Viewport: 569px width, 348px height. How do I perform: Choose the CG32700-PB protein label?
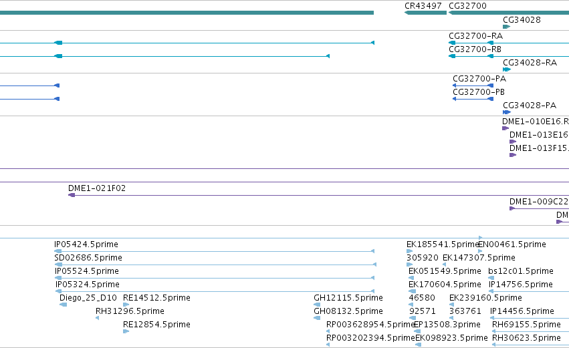pyautogui.click(x=478, y=92)
